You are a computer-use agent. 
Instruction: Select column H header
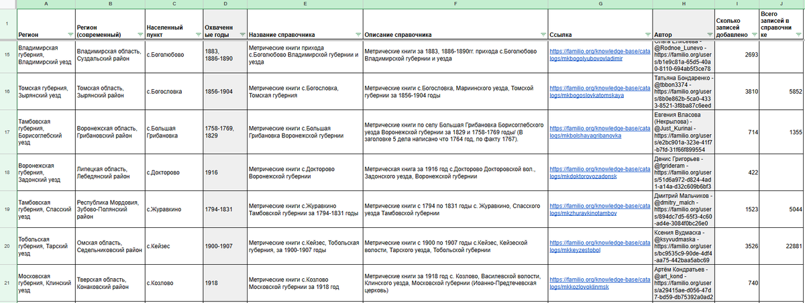tap(682, 4)
